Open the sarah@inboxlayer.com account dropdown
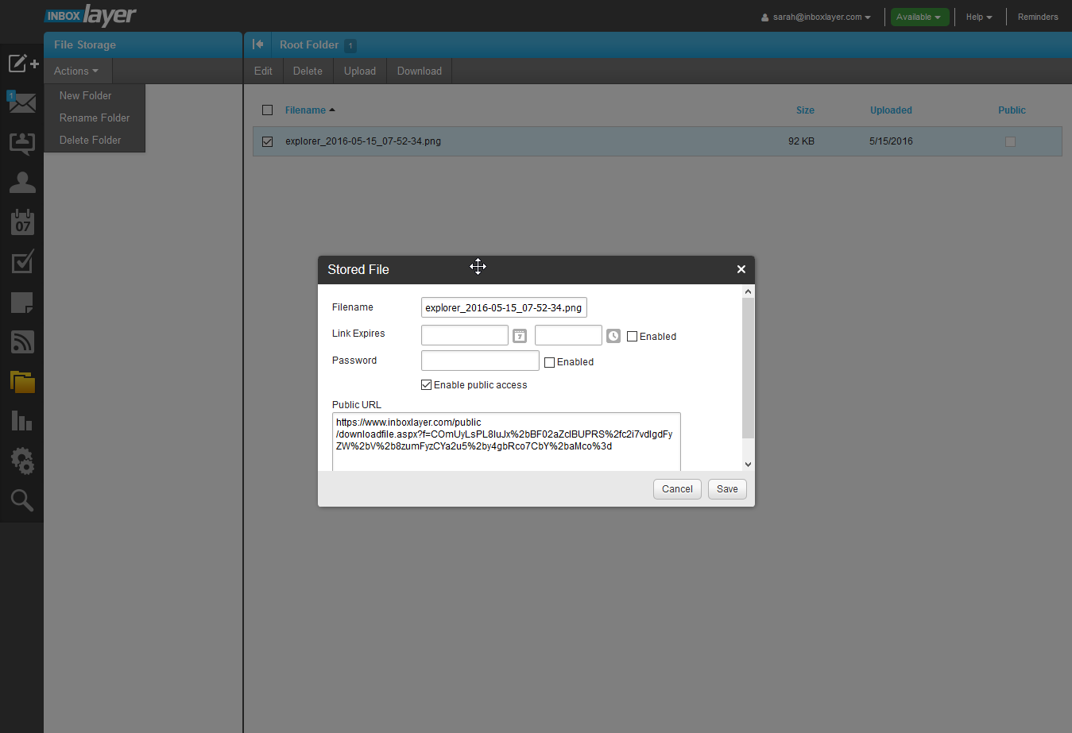This screenshot has width=1072, height=733. pos(816,17)
